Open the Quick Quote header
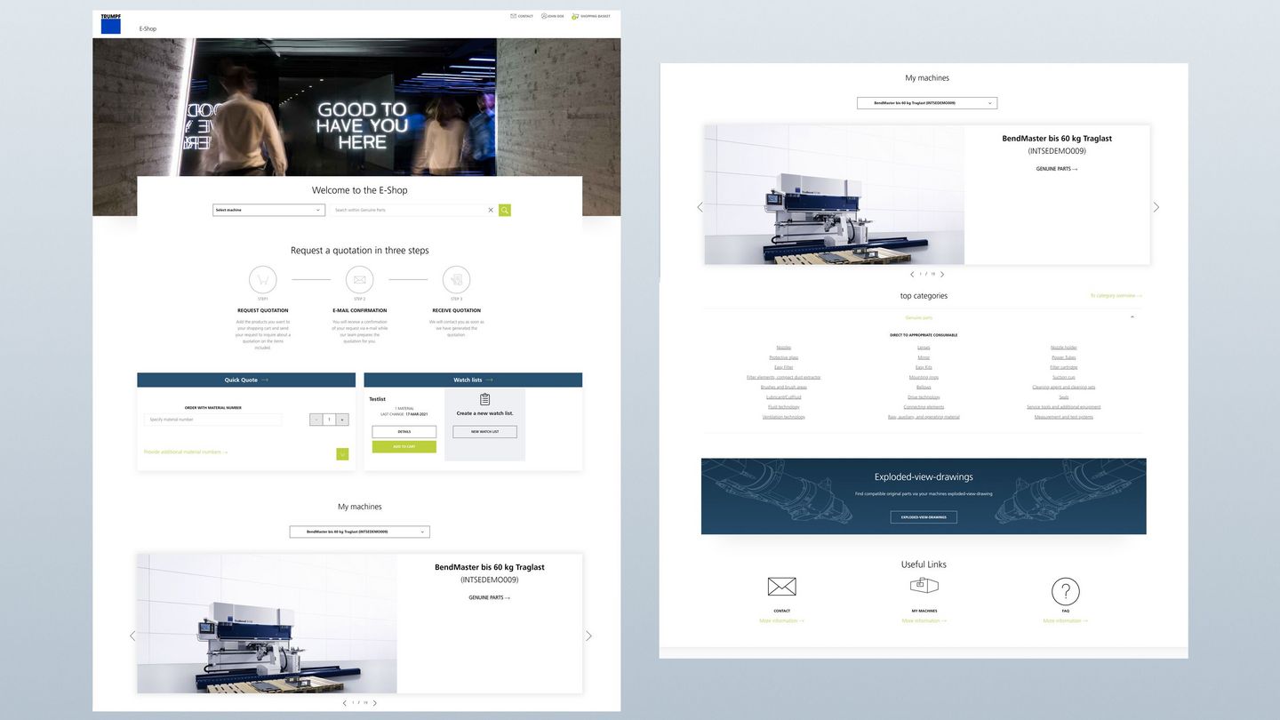1280x720 pixels. click(246, 380)
